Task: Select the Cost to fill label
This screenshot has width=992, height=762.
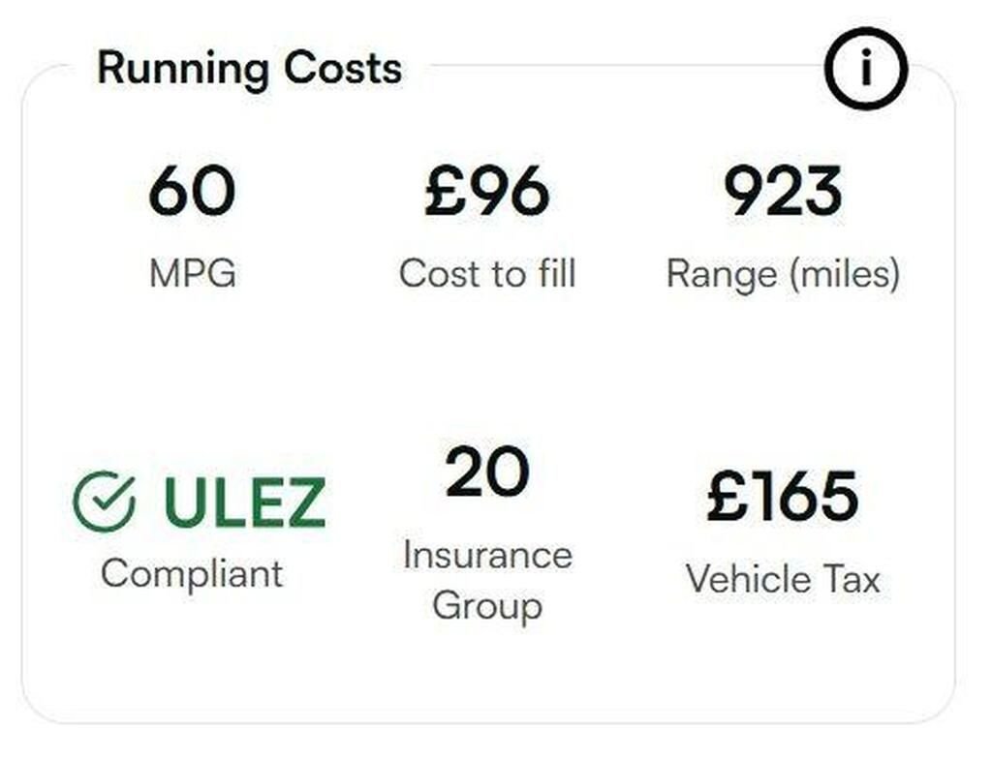Action: (x=487, y=274)
